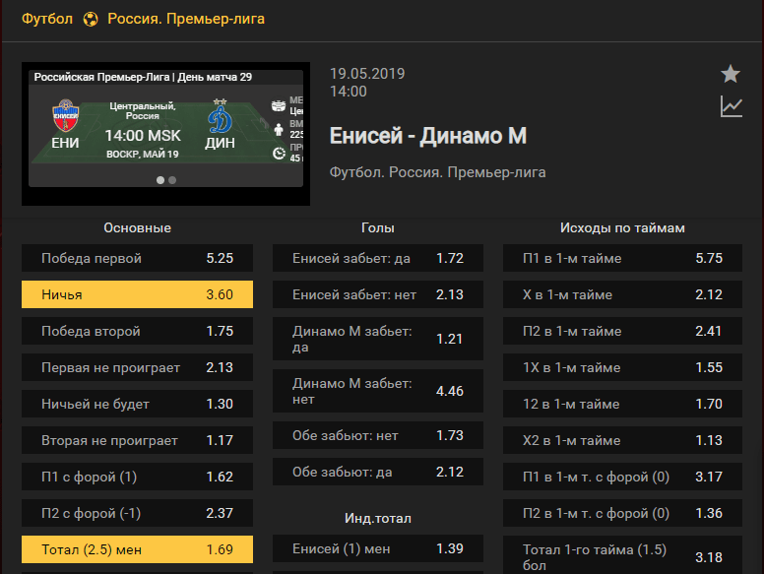
Task: Click the soccer ball icon in breadcrumb
Action: tap(91, 19)
